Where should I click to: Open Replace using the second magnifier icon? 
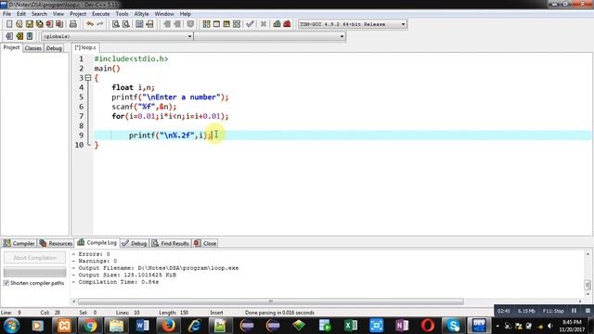click(x=126, y=24)
